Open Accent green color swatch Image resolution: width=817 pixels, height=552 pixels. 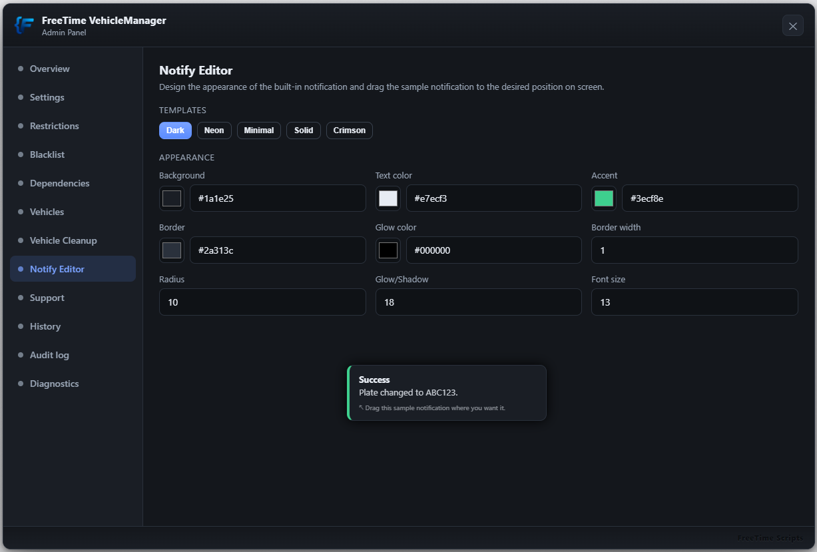click(604, 198)
